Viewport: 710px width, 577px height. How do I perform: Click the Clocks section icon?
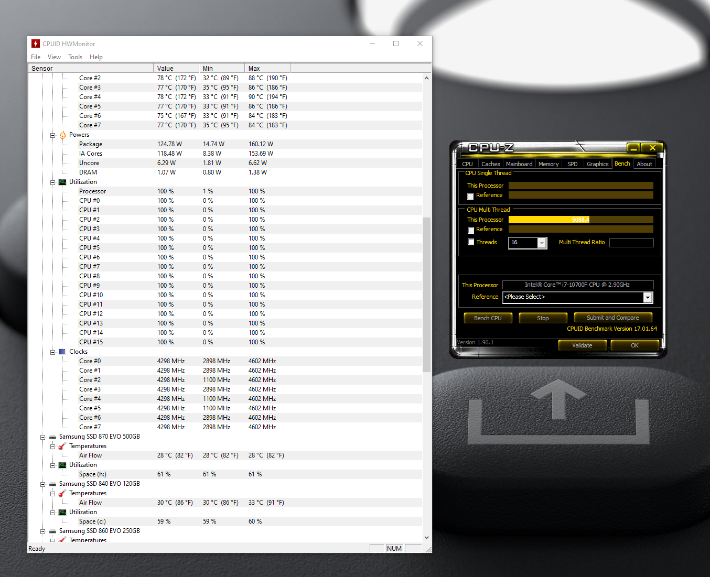(x=62, y=352)
